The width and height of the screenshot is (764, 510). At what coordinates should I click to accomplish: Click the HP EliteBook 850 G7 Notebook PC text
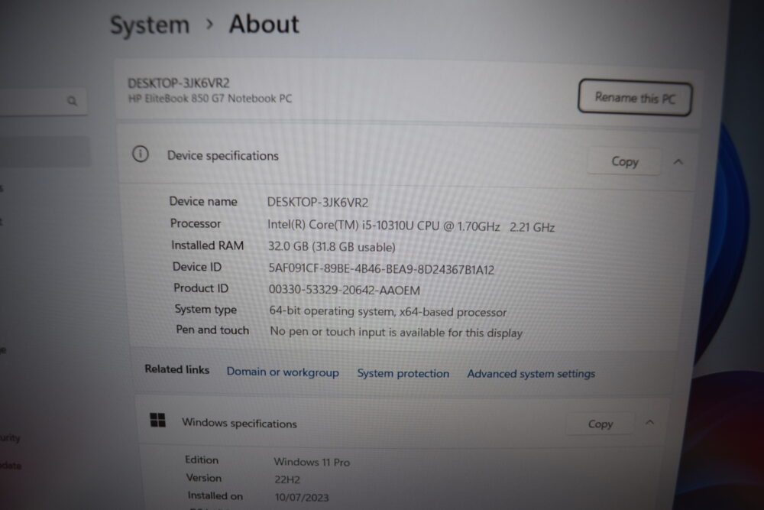point(210,99)
